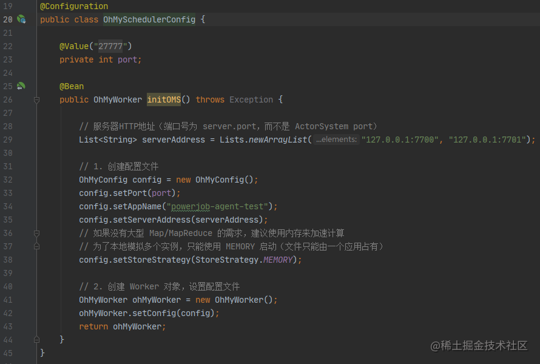
Task: Click gutter line number 41
Action: point(8,300)
